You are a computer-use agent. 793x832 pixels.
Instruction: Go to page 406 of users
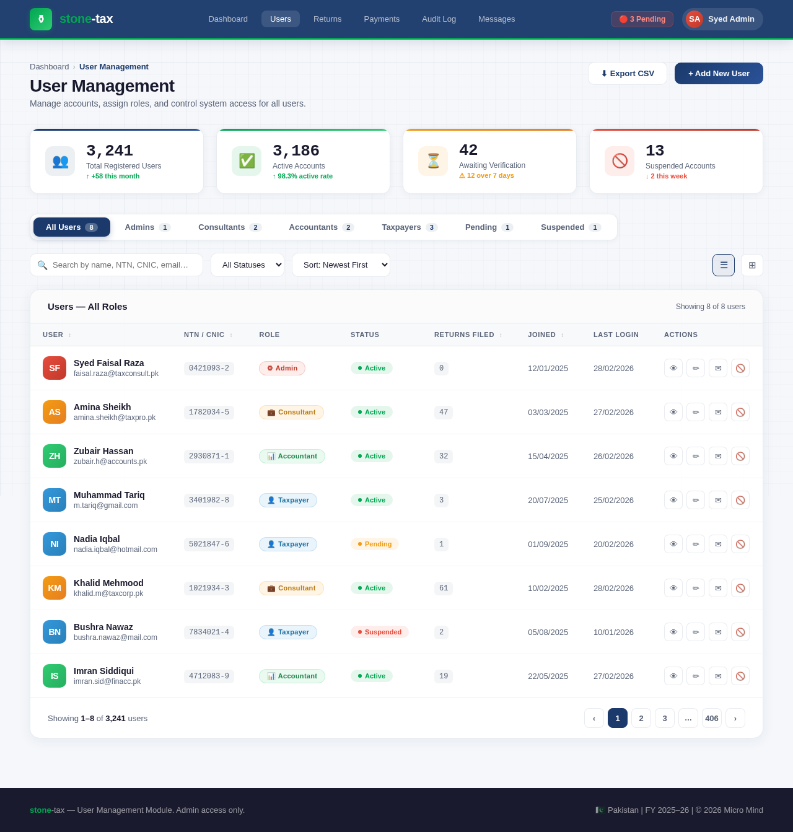(712, 718)
